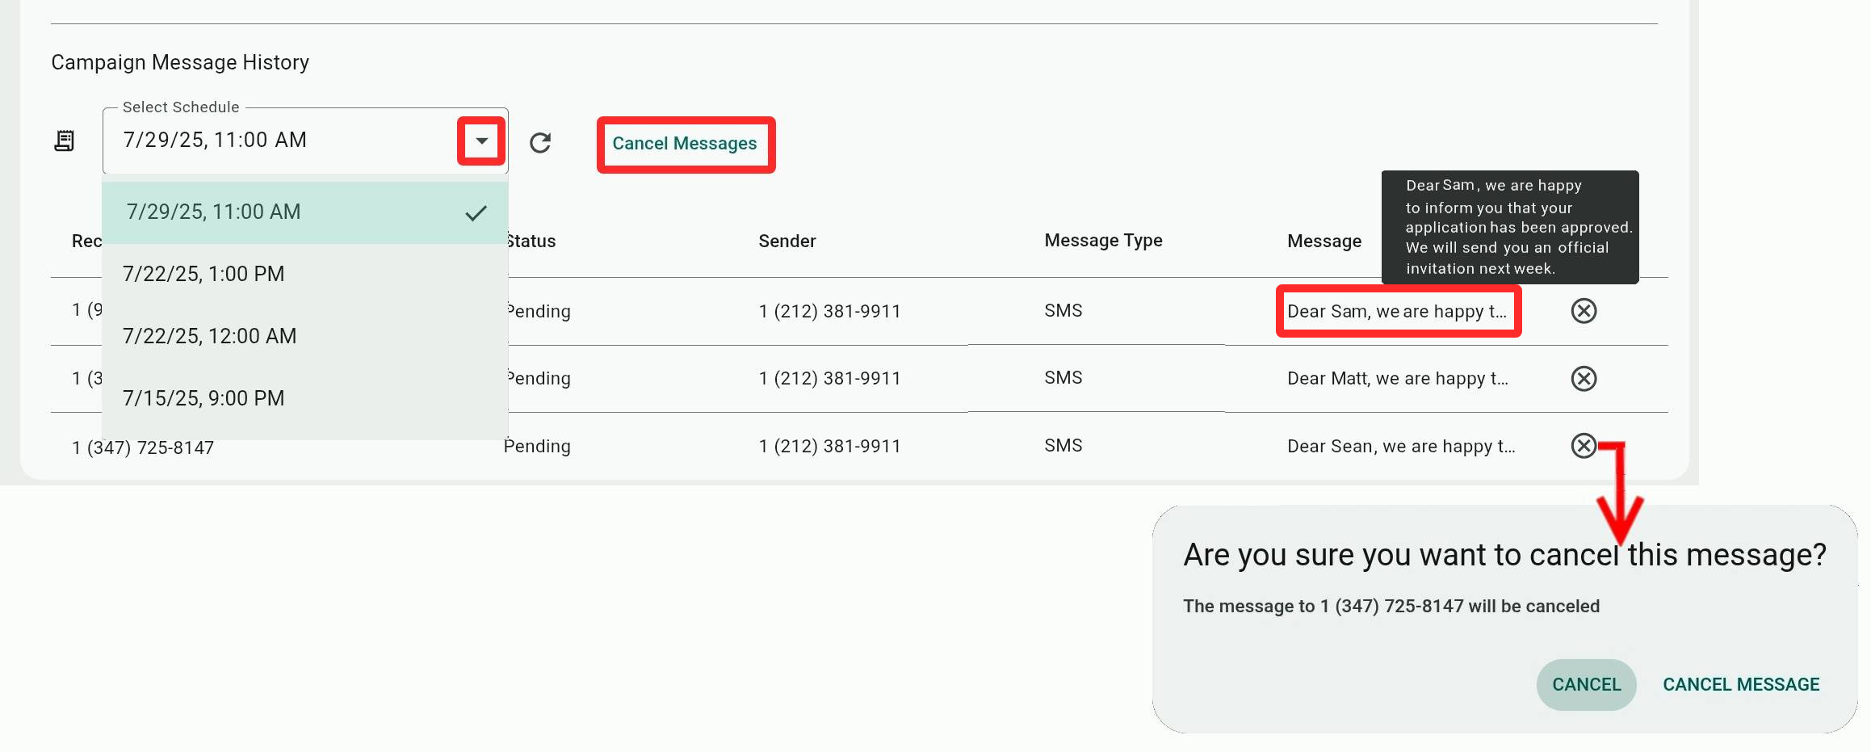The height and width of the screenshot is (752, 1871).
Task: Click the Campaign Message History heading
Action: (x=180, y=62)
